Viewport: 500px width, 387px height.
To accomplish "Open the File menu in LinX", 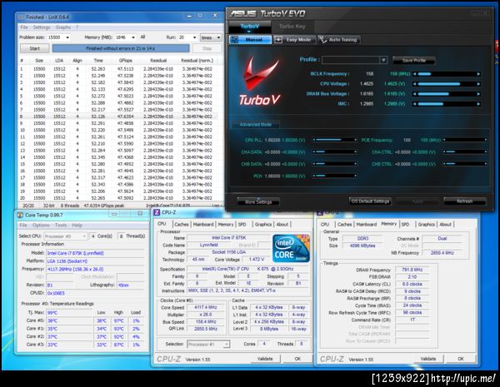I will [x=24, y=27].
